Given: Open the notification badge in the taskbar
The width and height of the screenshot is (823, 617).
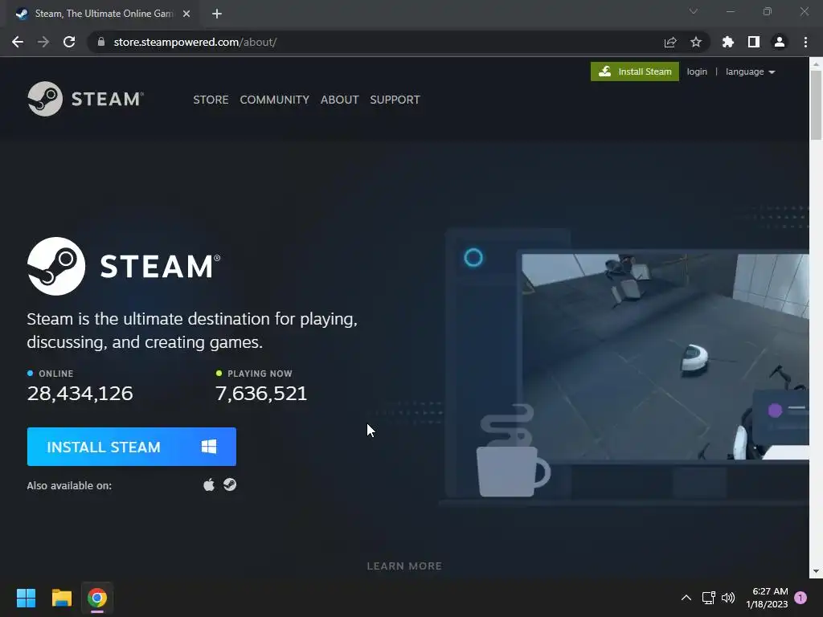Looking at the screenshot, I should click(x=800, y=598).
